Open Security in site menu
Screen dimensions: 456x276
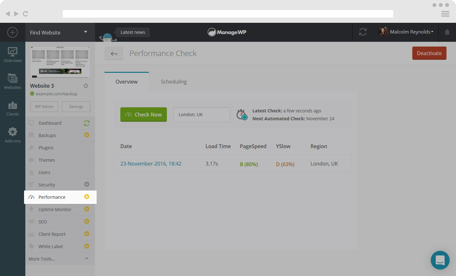click(x=60, y=185)
